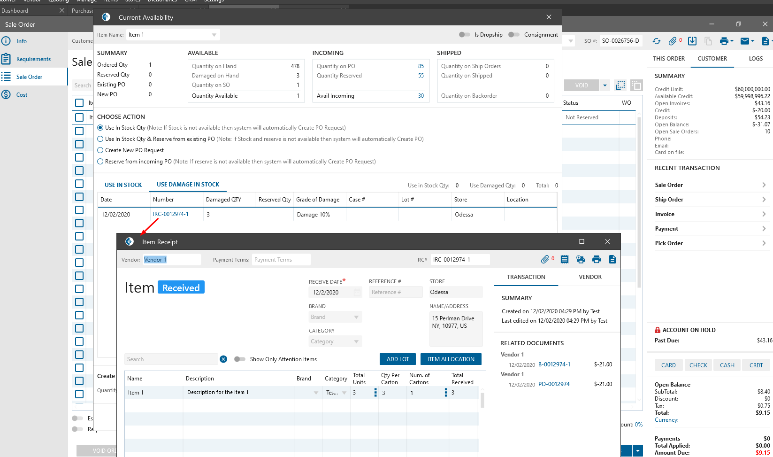
Task: Switch to the USE IN STOCK tab
Action: pyautogui.click(x=123, y=185)
